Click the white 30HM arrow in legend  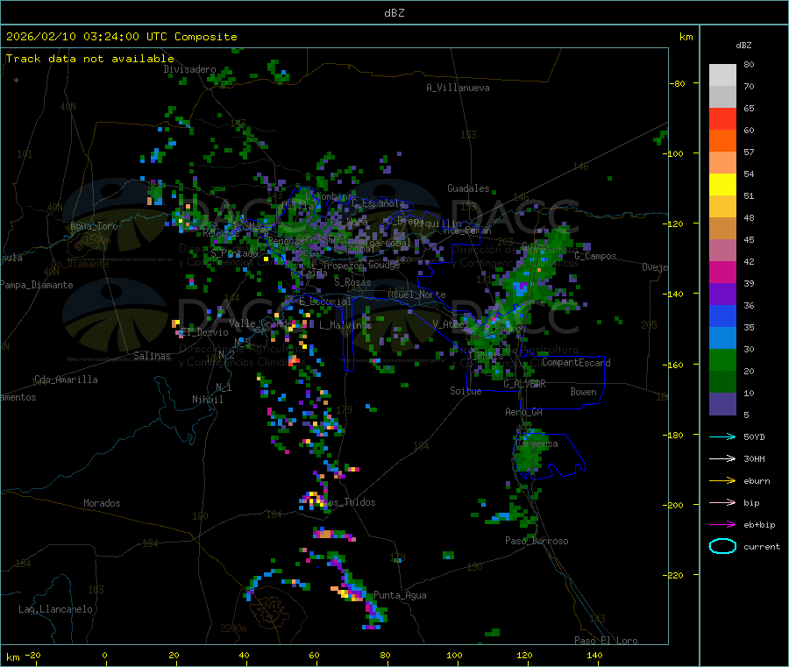coord(722,458)
